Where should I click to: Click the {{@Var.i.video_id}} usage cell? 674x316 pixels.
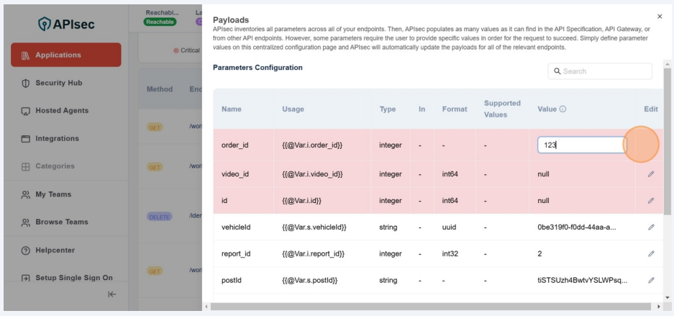[312, 174]
